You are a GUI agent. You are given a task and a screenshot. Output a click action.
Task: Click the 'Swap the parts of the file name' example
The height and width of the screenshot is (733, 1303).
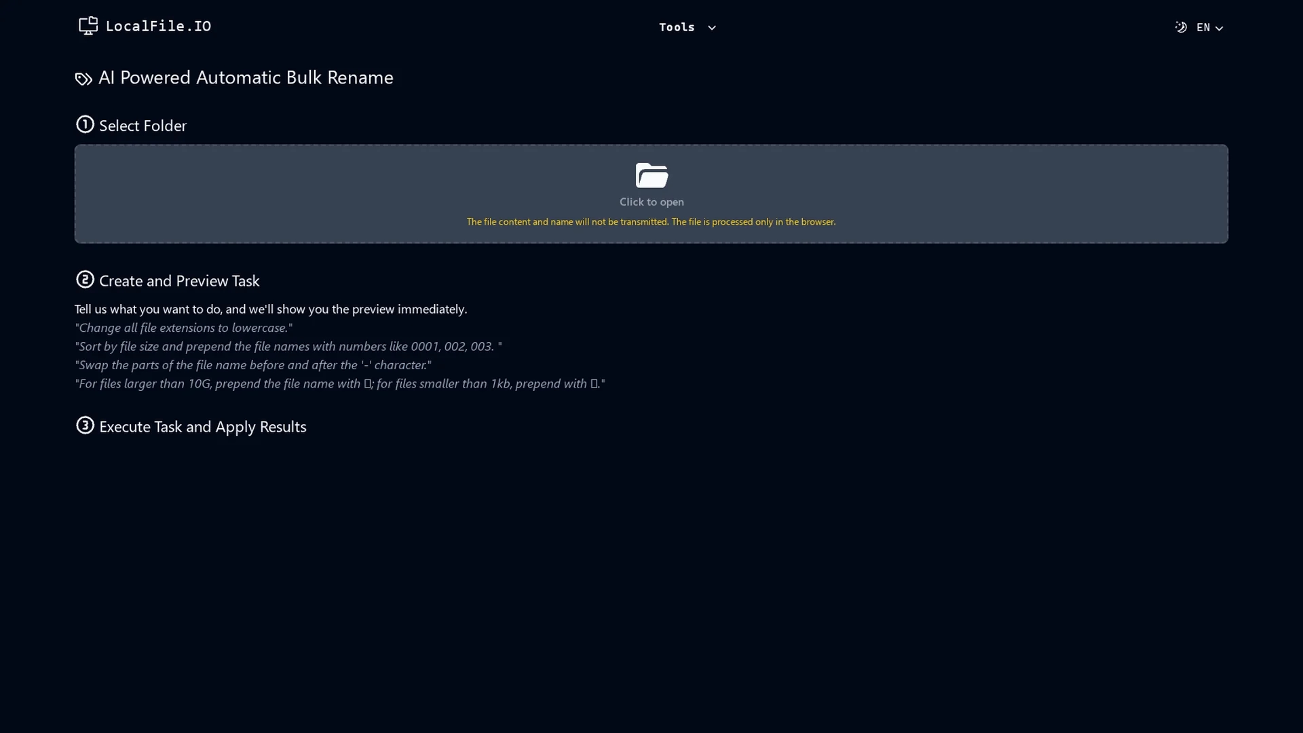[x=252, y=365]
